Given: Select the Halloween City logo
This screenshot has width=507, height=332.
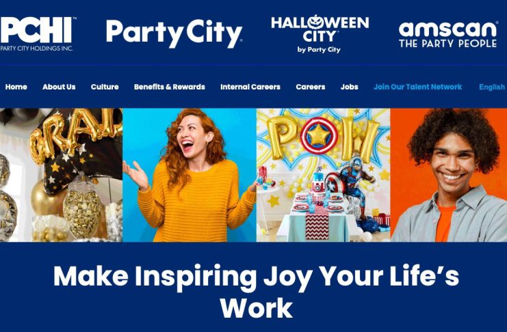Looking at the screenshot, I should click(320, 34).
